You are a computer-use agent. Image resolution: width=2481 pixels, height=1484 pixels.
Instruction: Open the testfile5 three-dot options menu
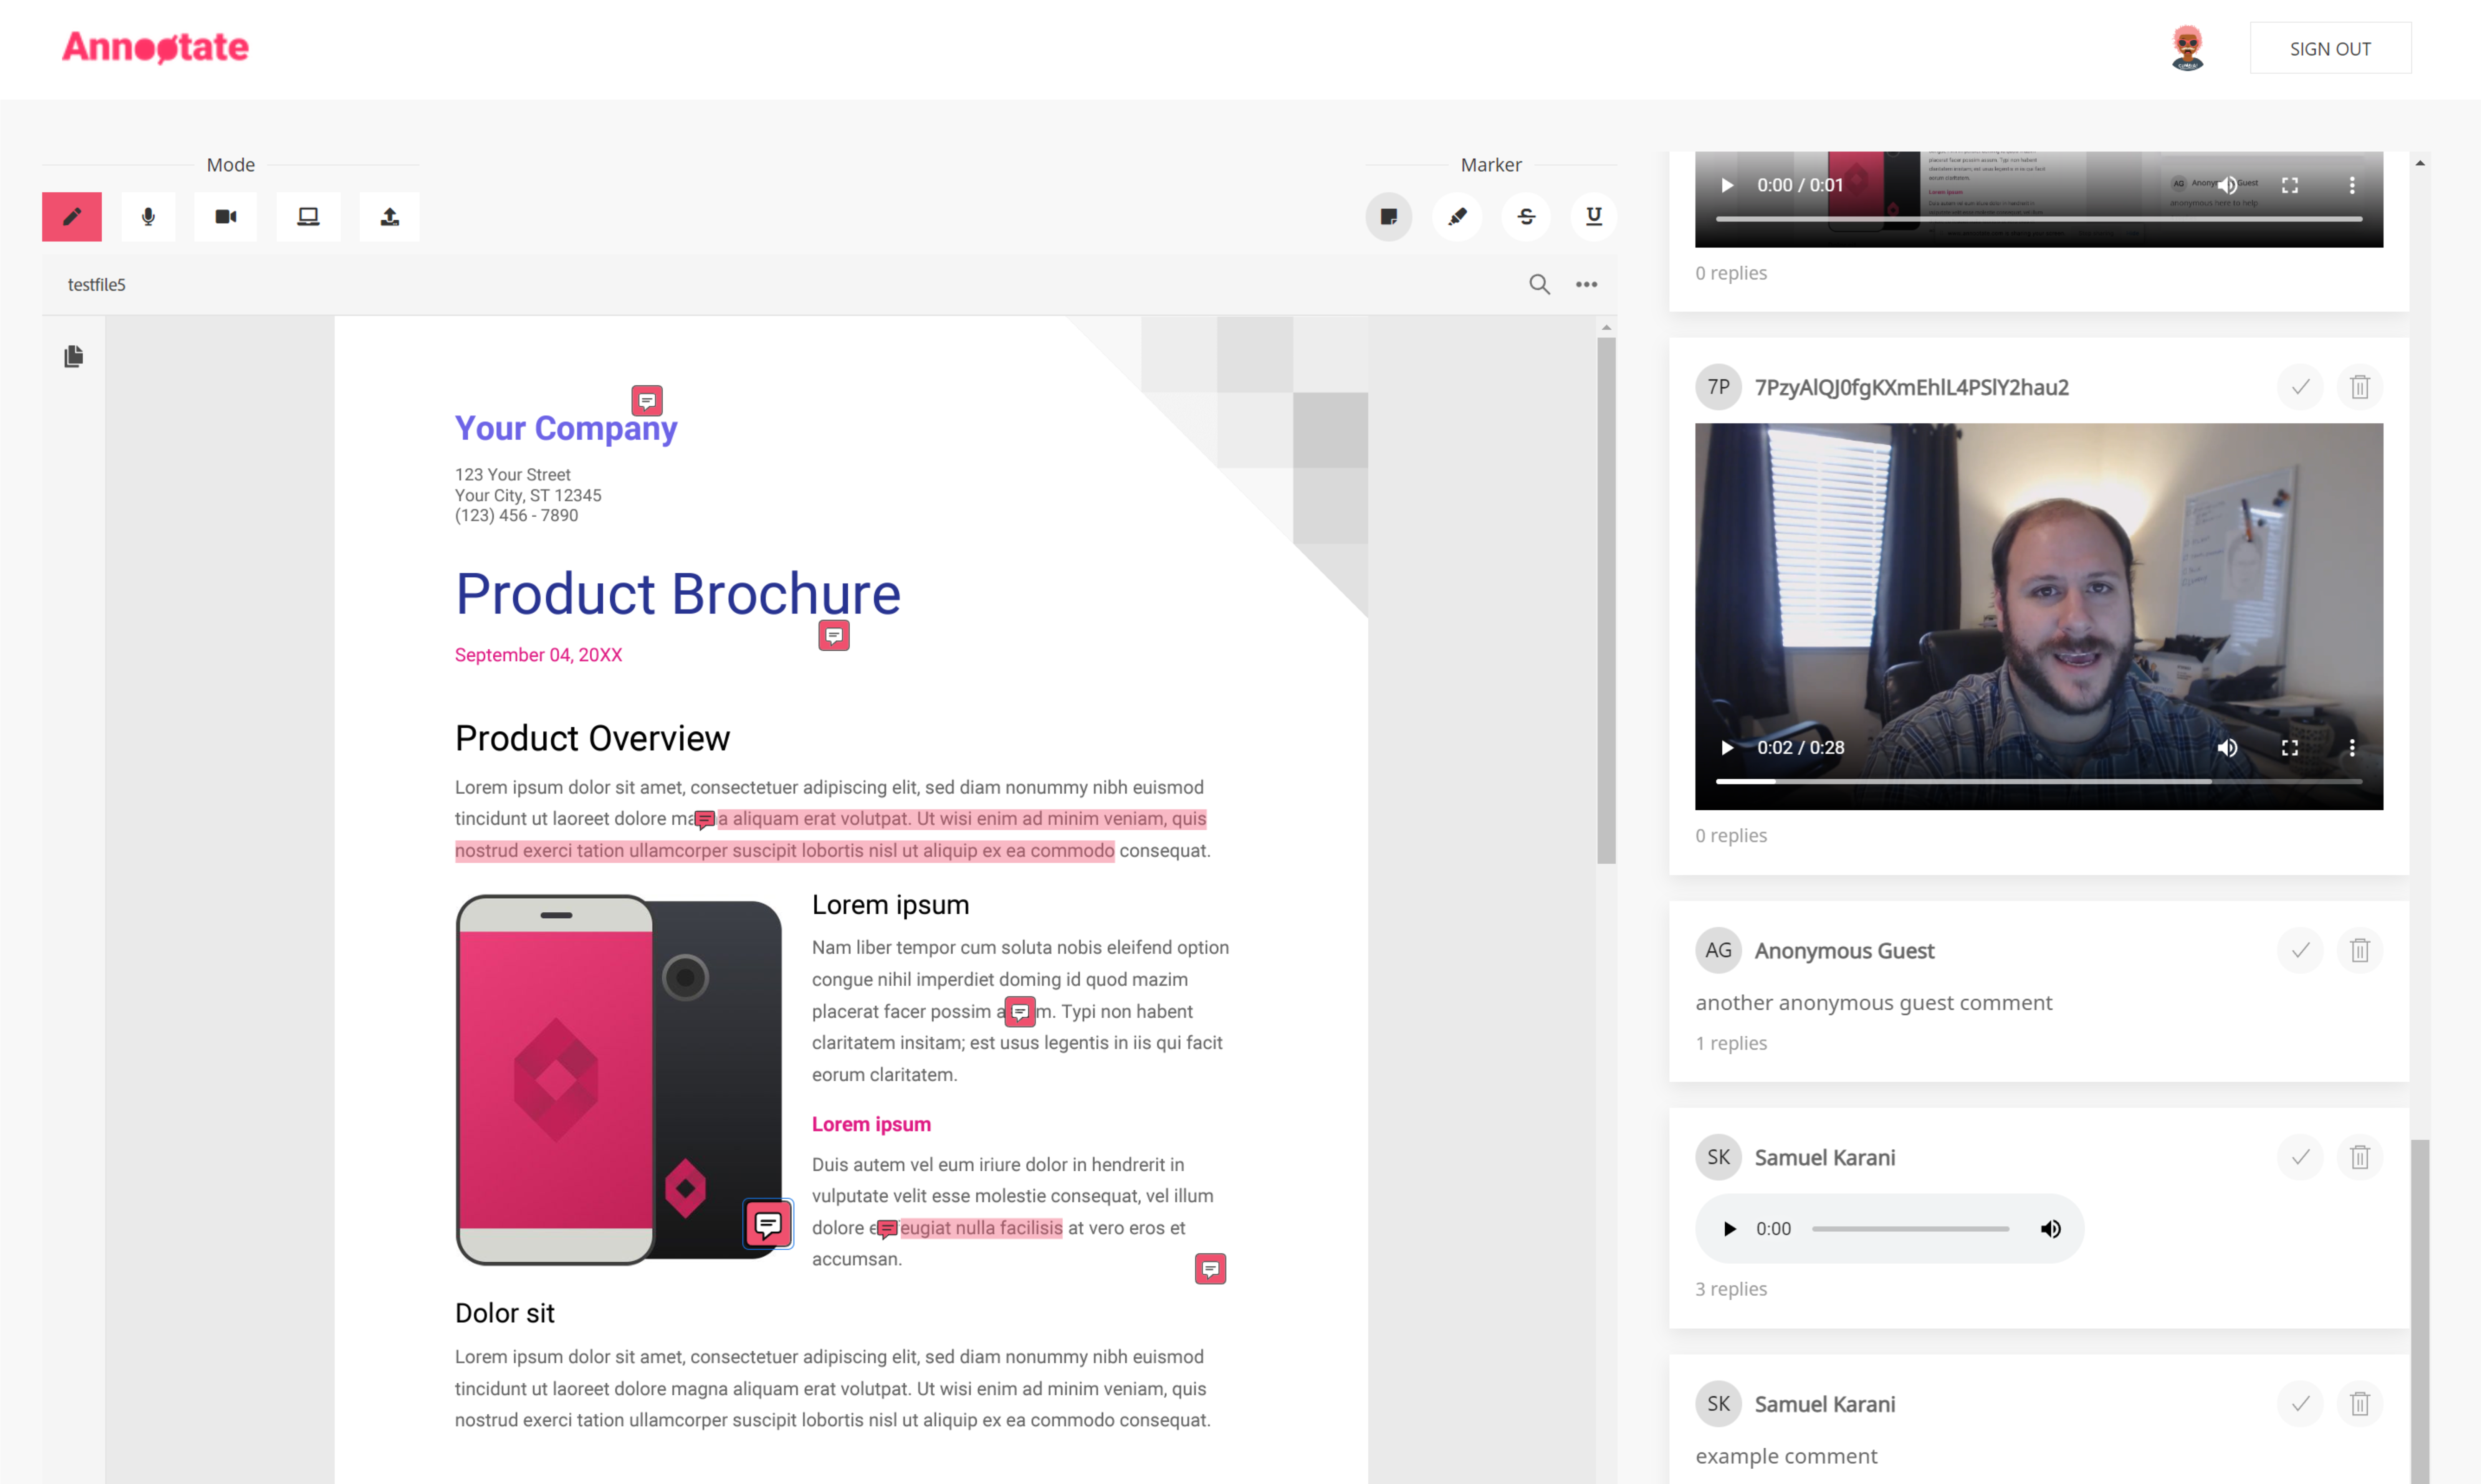(x=1586, y=285)
